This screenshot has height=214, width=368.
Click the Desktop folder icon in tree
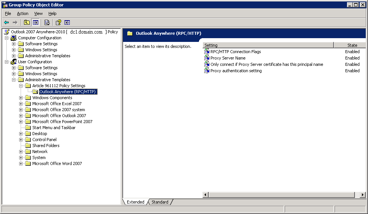28,134
